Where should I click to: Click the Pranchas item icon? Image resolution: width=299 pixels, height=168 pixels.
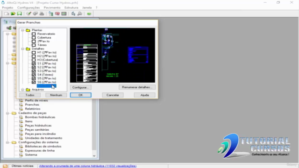click(21, 105)
